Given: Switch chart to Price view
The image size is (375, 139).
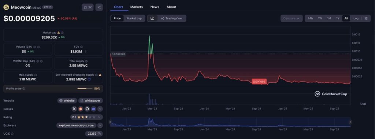Looking at the screenshot, I should (x=117, y=18).
